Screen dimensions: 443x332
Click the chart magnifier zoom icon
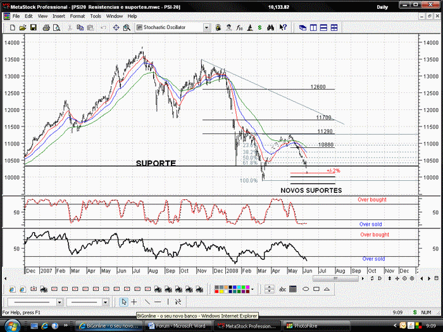127,28
